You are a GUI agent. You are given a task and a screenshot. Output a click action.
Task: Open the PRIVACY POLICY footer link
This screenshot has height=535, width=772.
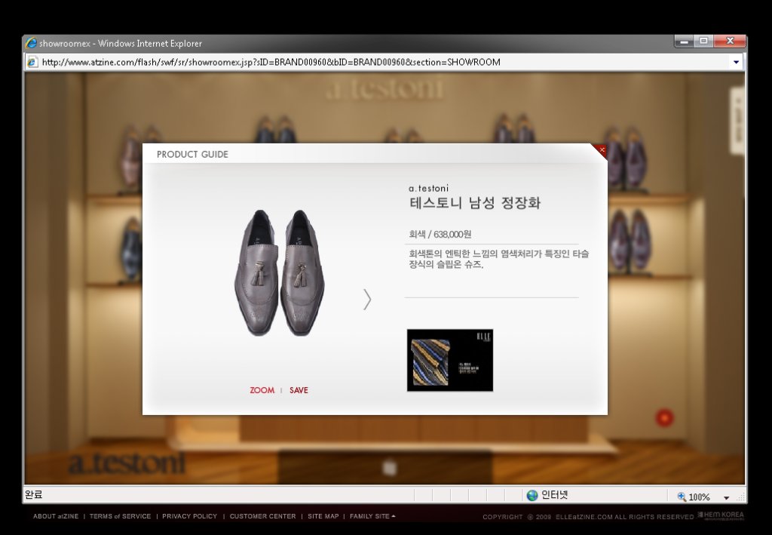pos(189,516)
